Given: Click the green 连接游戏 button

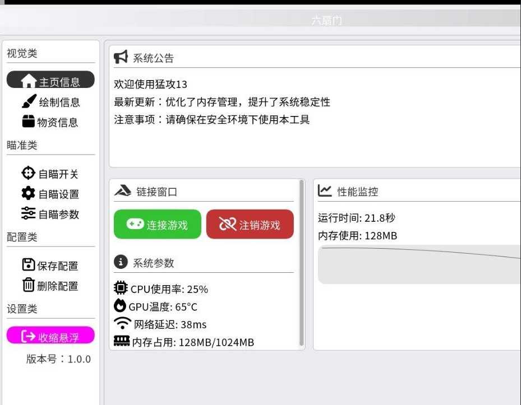Looking at the screenshot, I should pos(158,225).
